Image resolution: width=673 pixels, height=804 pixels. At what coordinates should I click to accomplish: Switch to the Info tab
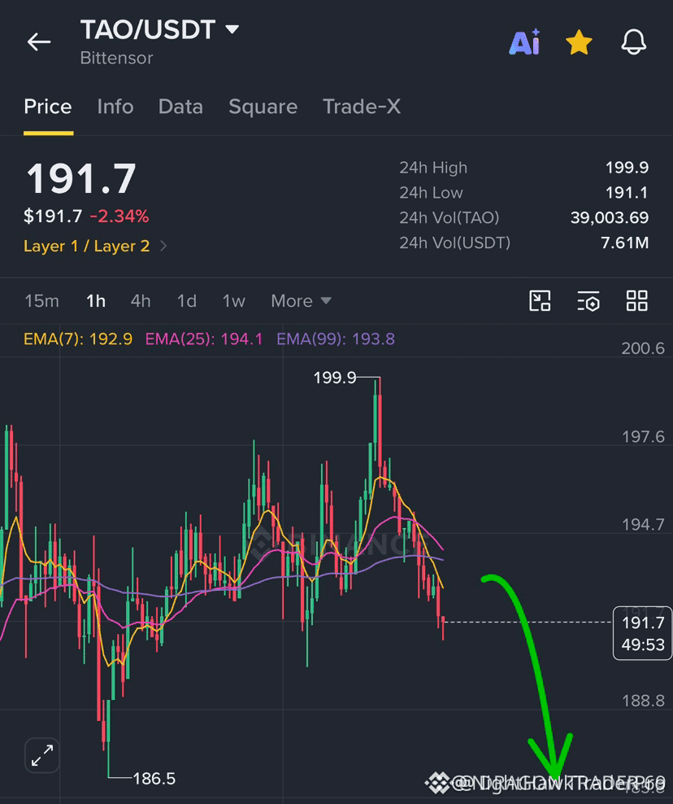(x=115, y=107)
